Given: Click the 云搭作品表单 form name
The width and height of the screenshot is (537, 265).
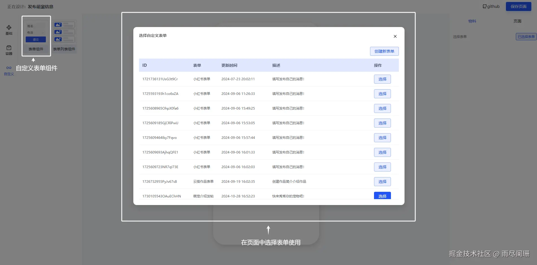Looking at the screenshot, I should (x=203, y=182).
